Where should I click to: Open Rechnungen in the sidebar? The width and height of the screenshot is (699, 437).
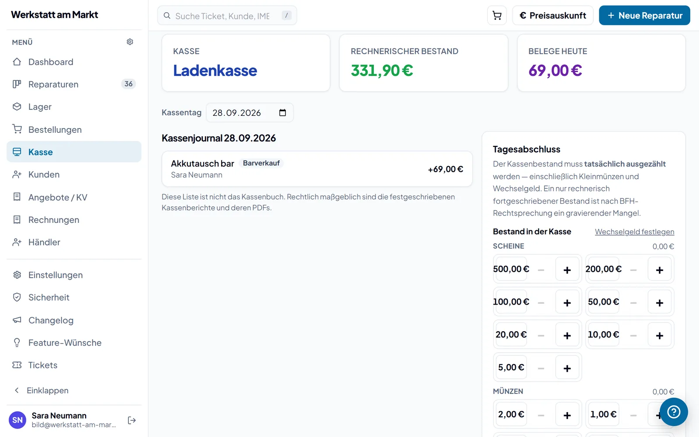(x=74, y=219)
